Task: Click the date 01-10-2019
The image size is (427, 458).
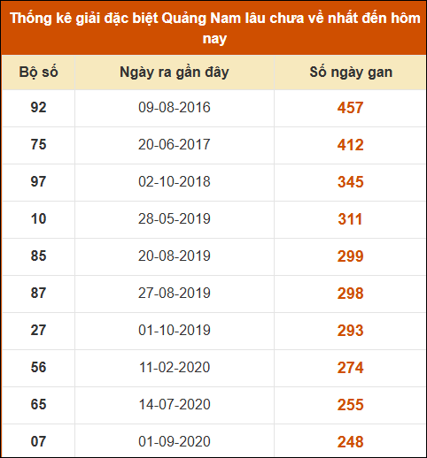Action: coord(175,330)
